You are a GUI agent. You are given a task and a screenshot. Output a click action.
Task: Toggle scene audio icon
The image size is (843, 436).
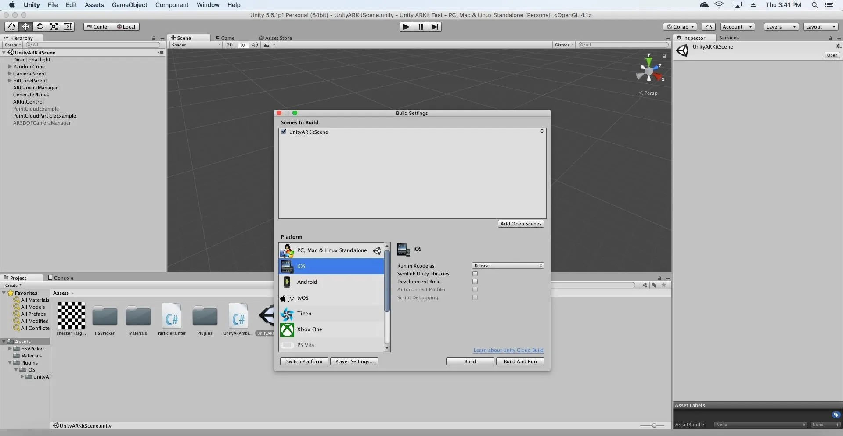click(255, 45)
